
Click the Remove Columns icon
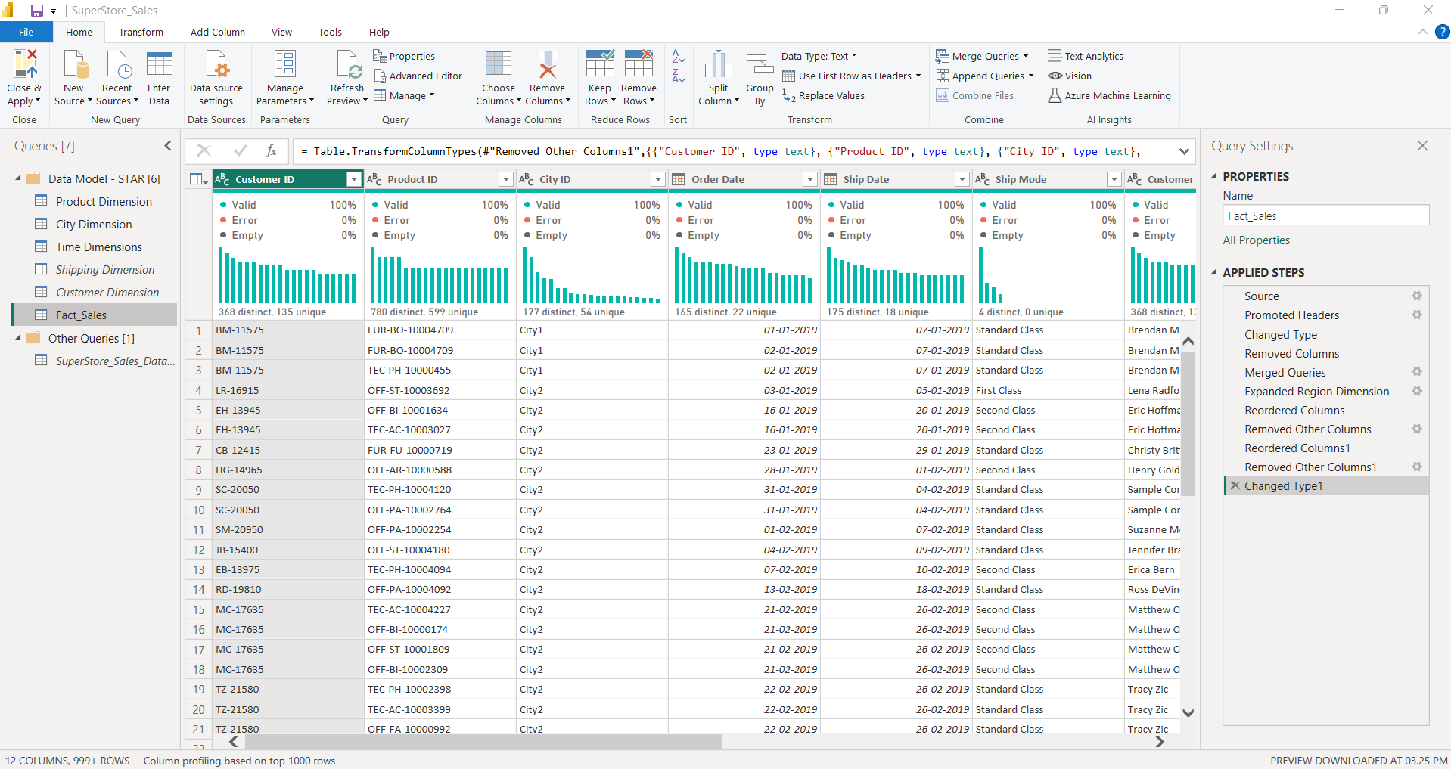point(548,64)
